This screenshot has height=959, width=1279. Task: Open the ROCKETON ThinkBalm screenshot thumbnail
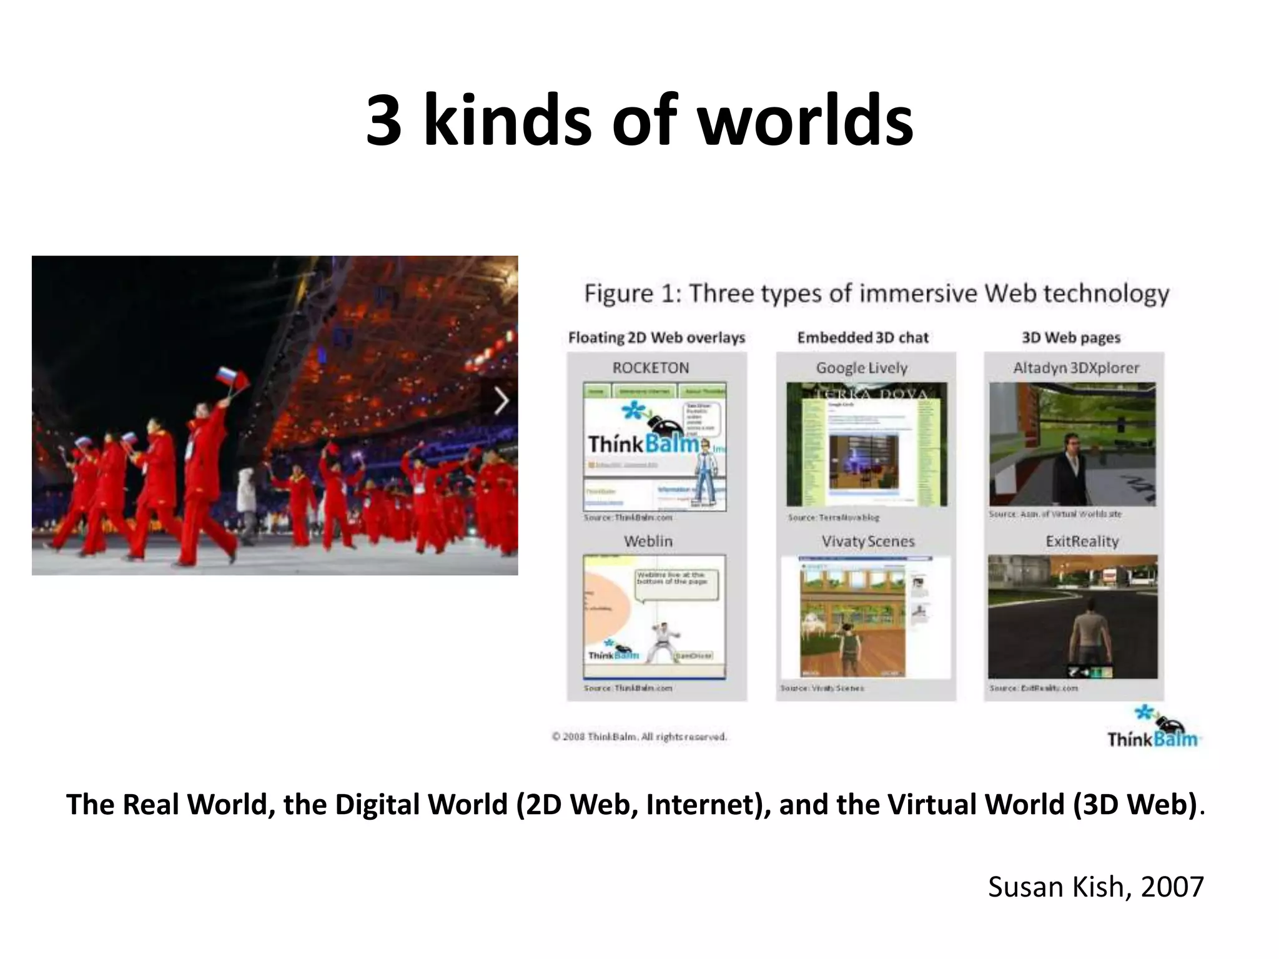654,446
